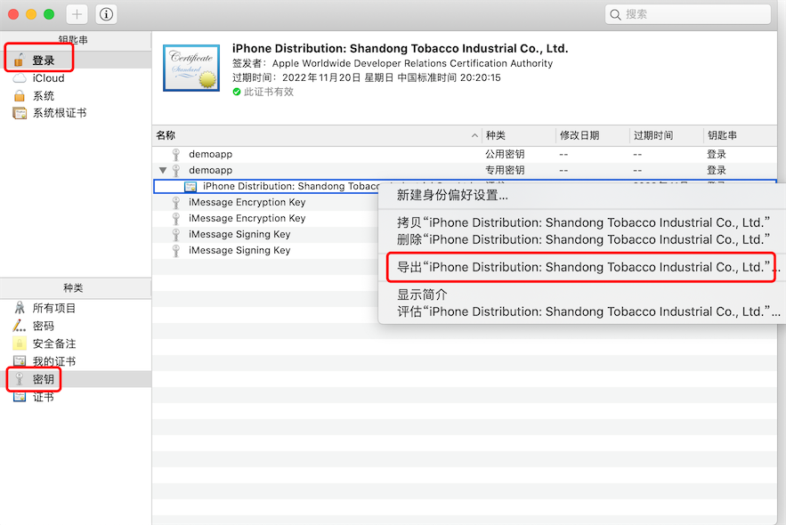786x525 pixels.
Task: Click the 公用密钥 kind cell
Action: pos(505,154)
